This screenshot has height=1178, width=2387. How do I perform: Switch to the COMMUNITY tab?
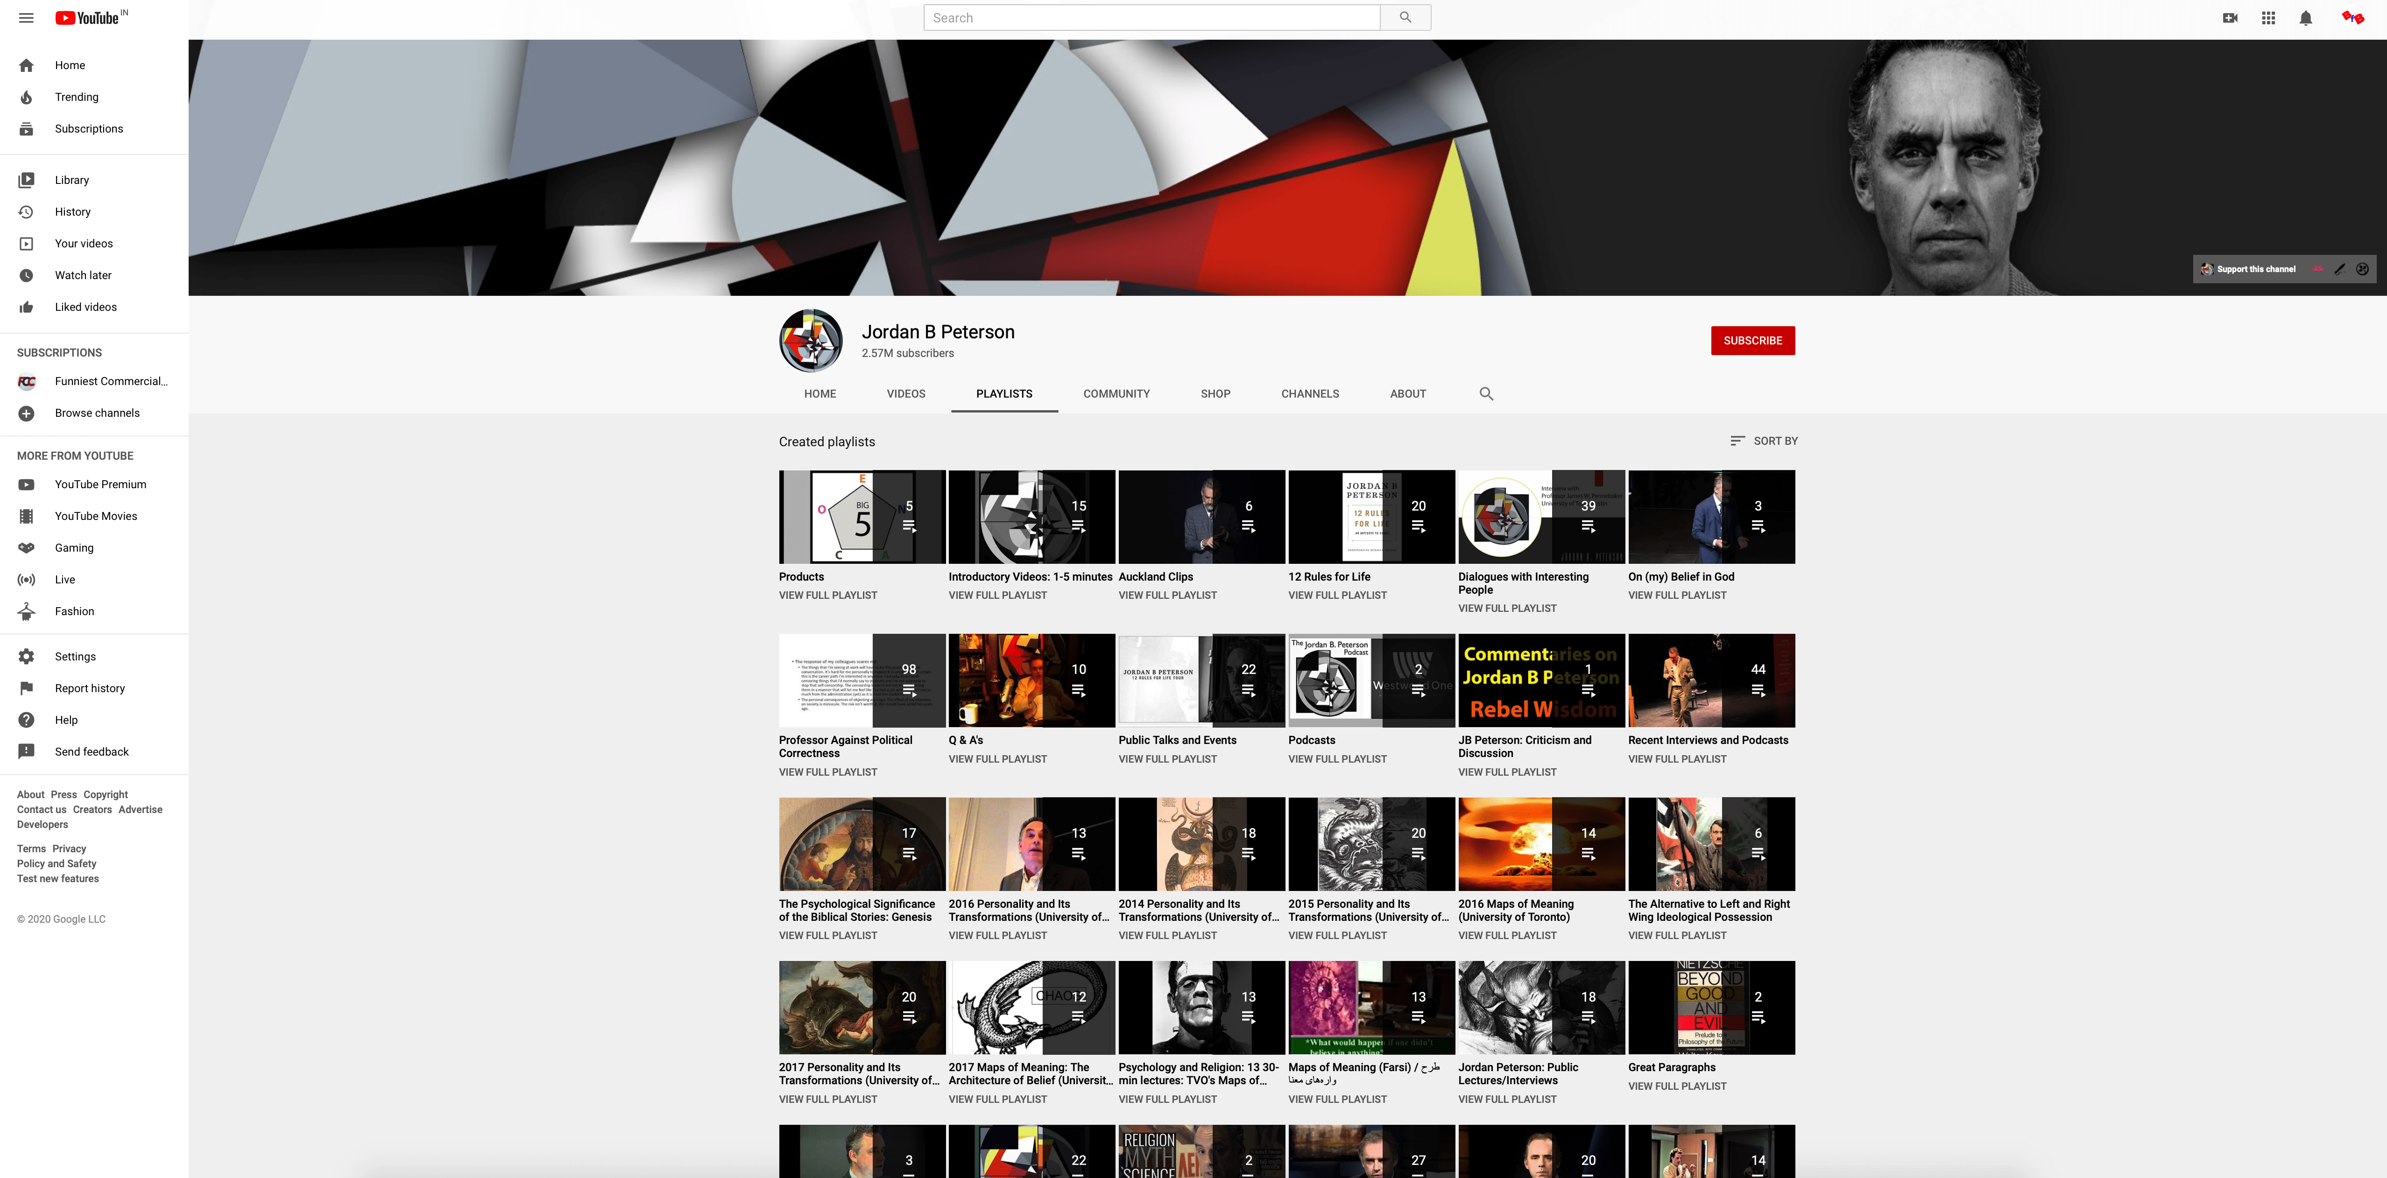(1116, 393)
